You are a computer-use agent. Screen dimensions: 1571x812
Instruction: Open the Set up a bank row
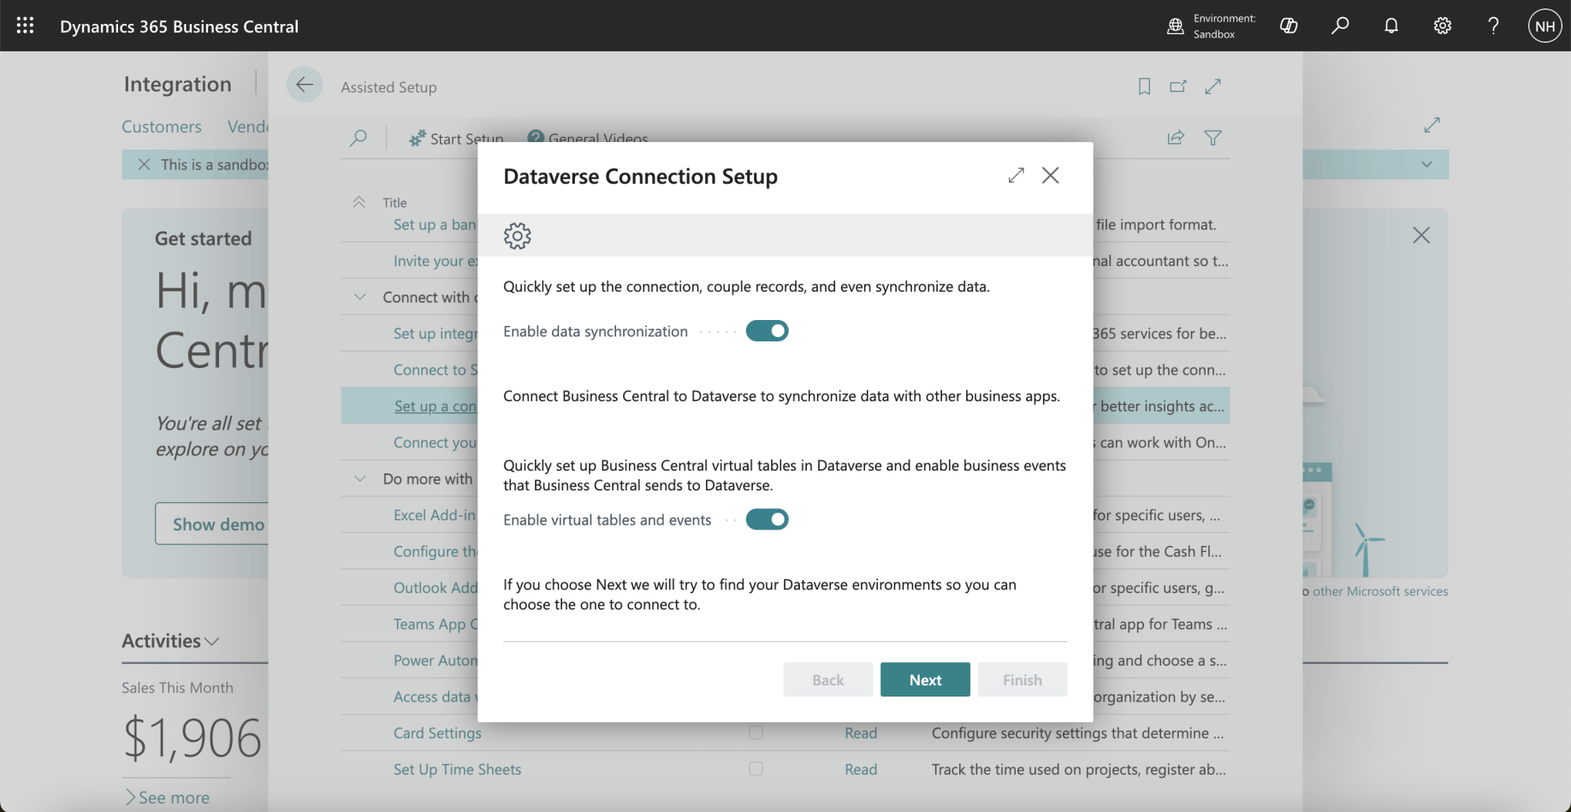click(x=435, y=224)
